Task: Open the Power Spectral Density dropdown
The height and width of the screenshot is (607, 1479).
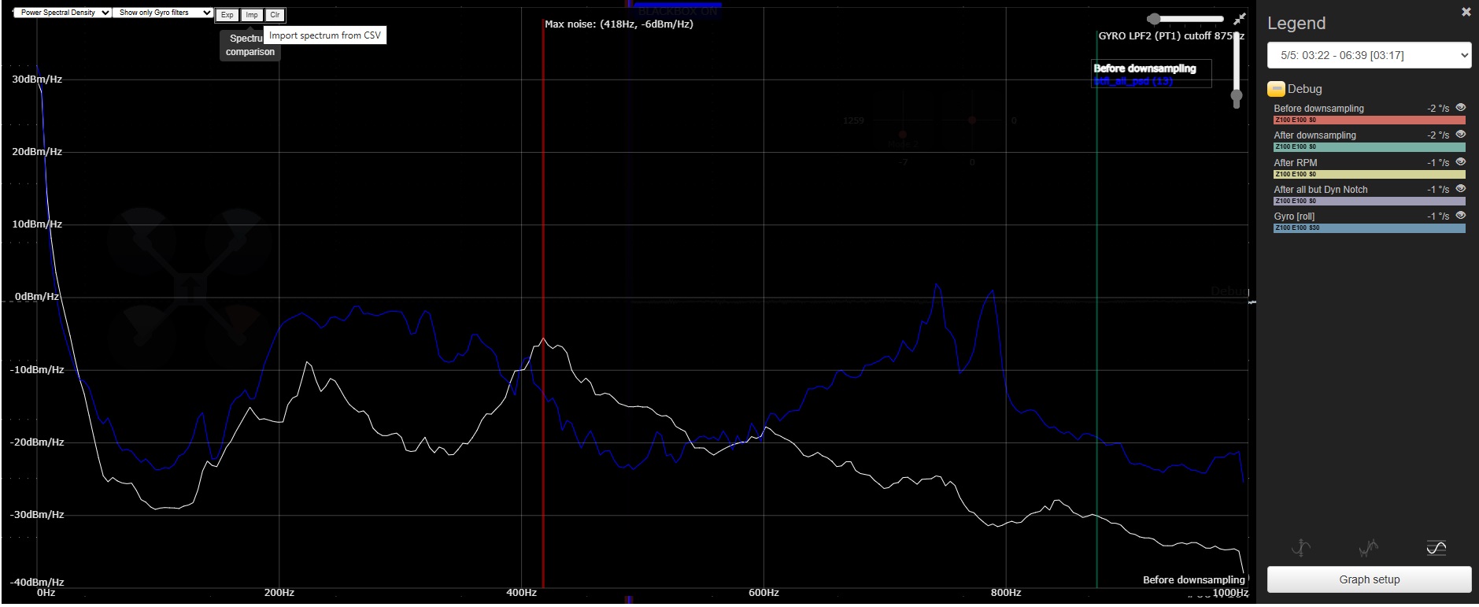Action: click(63, 13)
